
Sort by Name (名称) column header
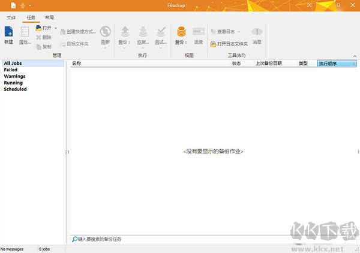pos(150,64)
